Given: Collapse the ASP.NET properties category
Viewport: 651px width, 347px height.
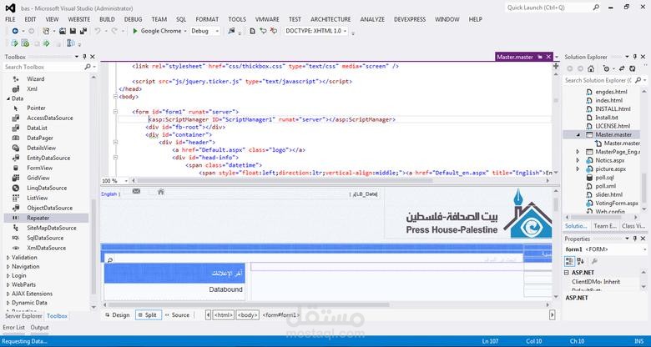Looking at the screenshot, I should click(x=567, y=273).
